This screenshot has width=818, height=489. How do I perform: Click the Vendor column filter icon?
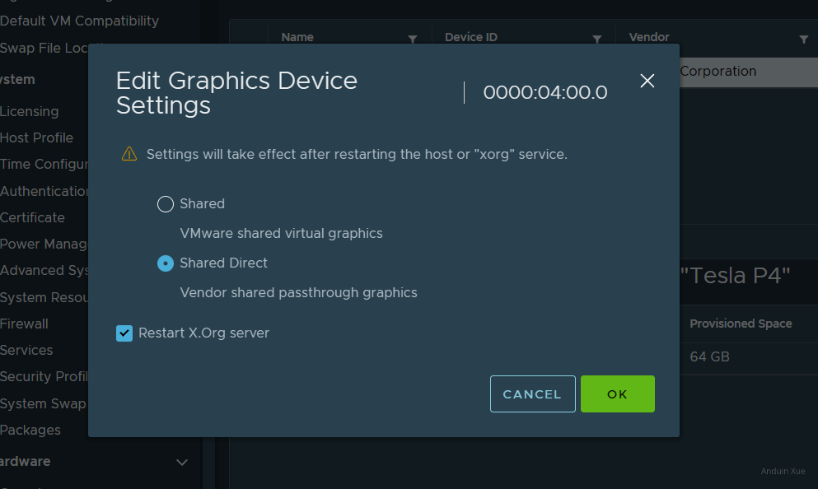pyautogui.click(x=803, y=39)
